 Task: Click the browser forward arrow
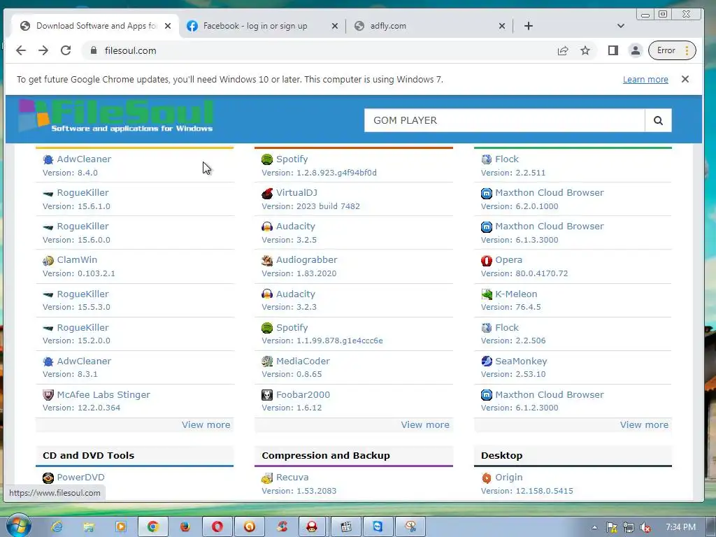click(x=43, y=50)
